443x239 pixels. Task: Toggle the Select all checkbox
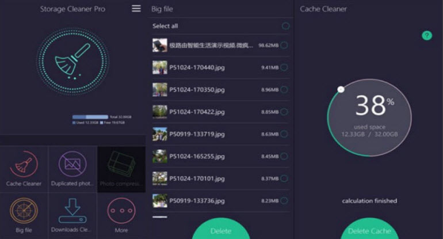285,26
